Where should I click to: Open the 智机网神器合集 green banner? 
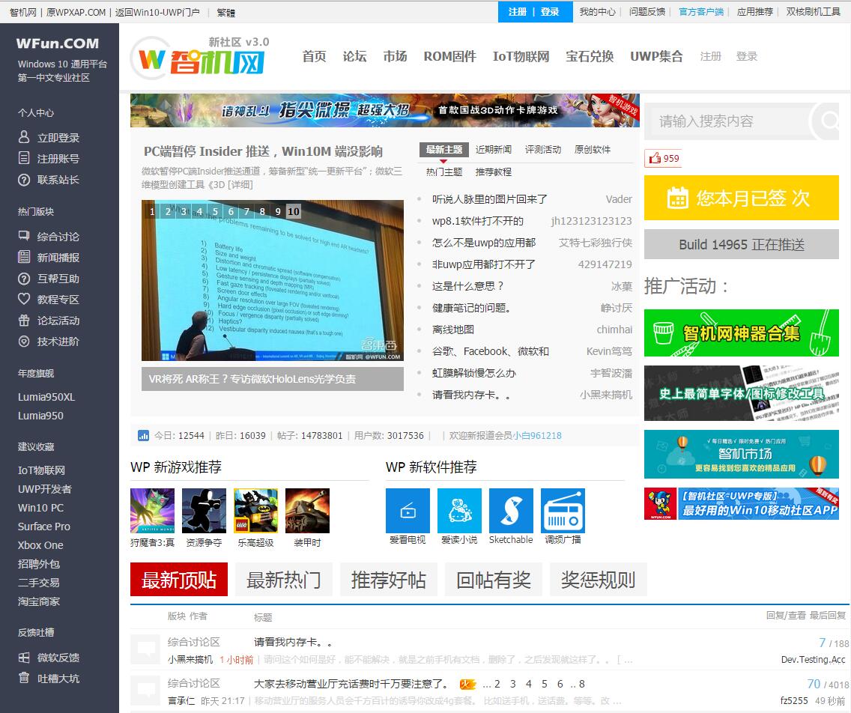[742, 333]
